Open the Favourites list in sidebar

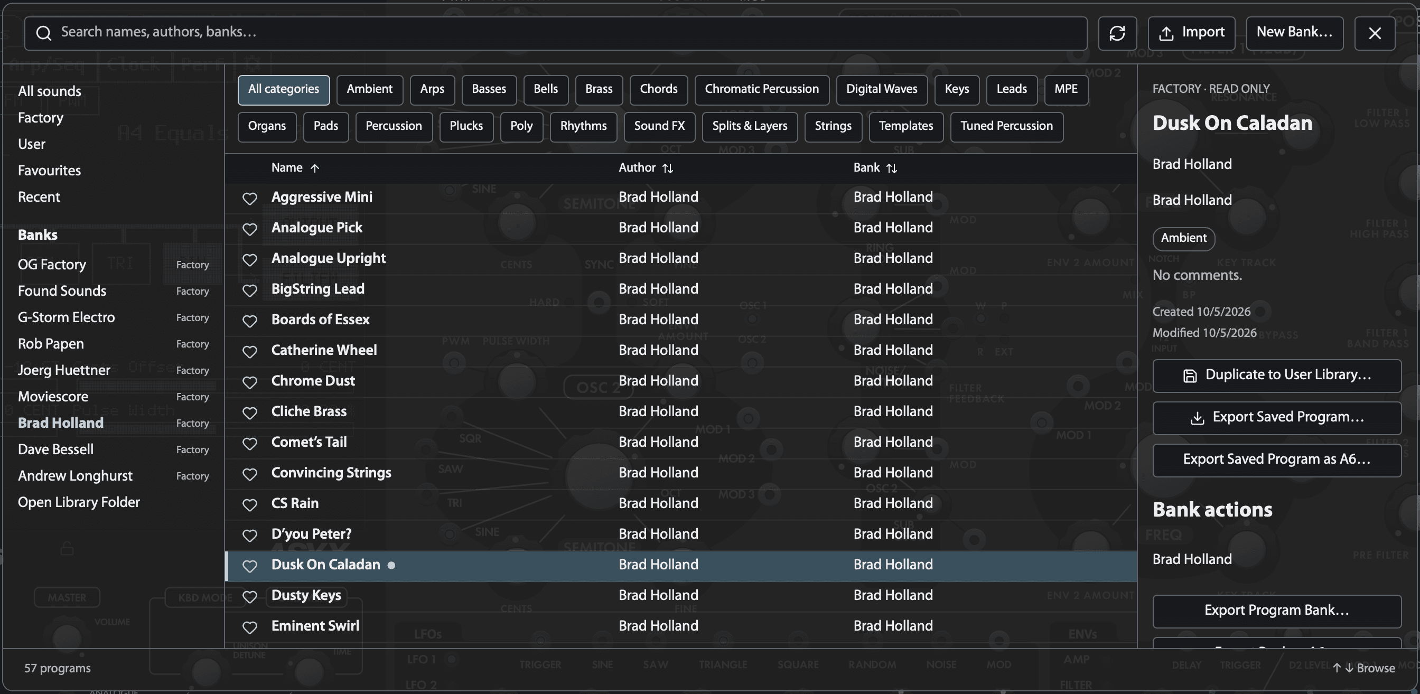49,171
